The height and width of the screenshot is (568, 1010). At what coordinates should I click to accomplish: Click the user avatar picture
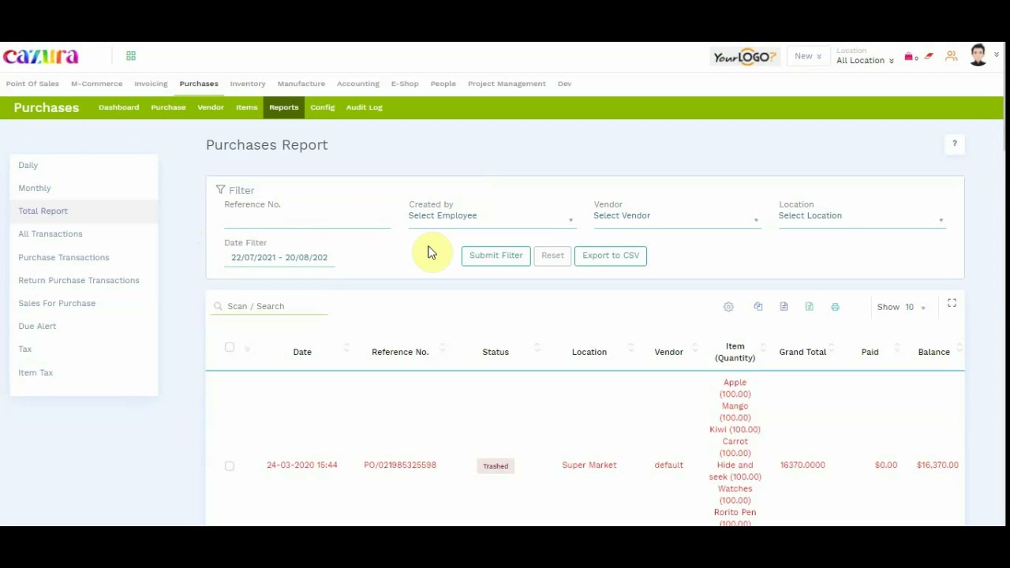tap(978, 55)
